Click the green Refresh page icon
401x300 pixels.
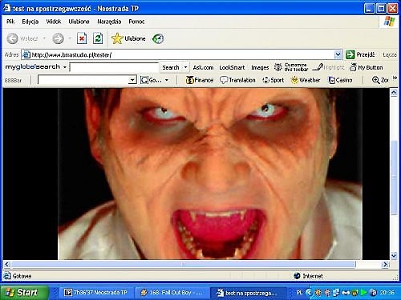click(98, 38)
